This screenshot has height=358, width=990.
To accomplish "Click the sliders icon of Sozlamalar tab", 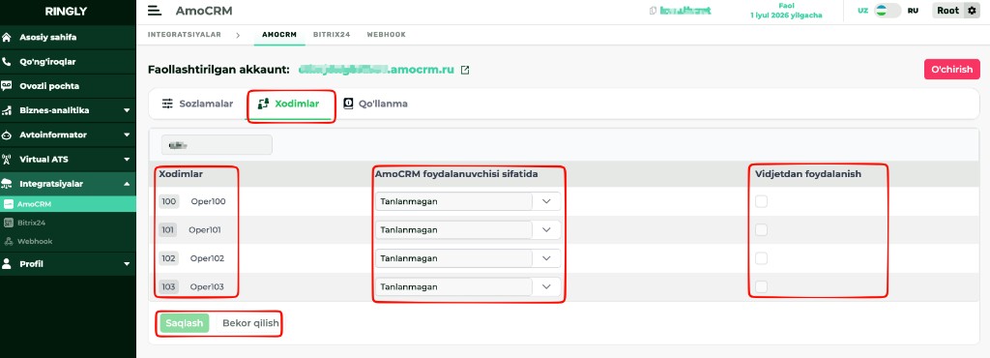I will tap(167, 104).
